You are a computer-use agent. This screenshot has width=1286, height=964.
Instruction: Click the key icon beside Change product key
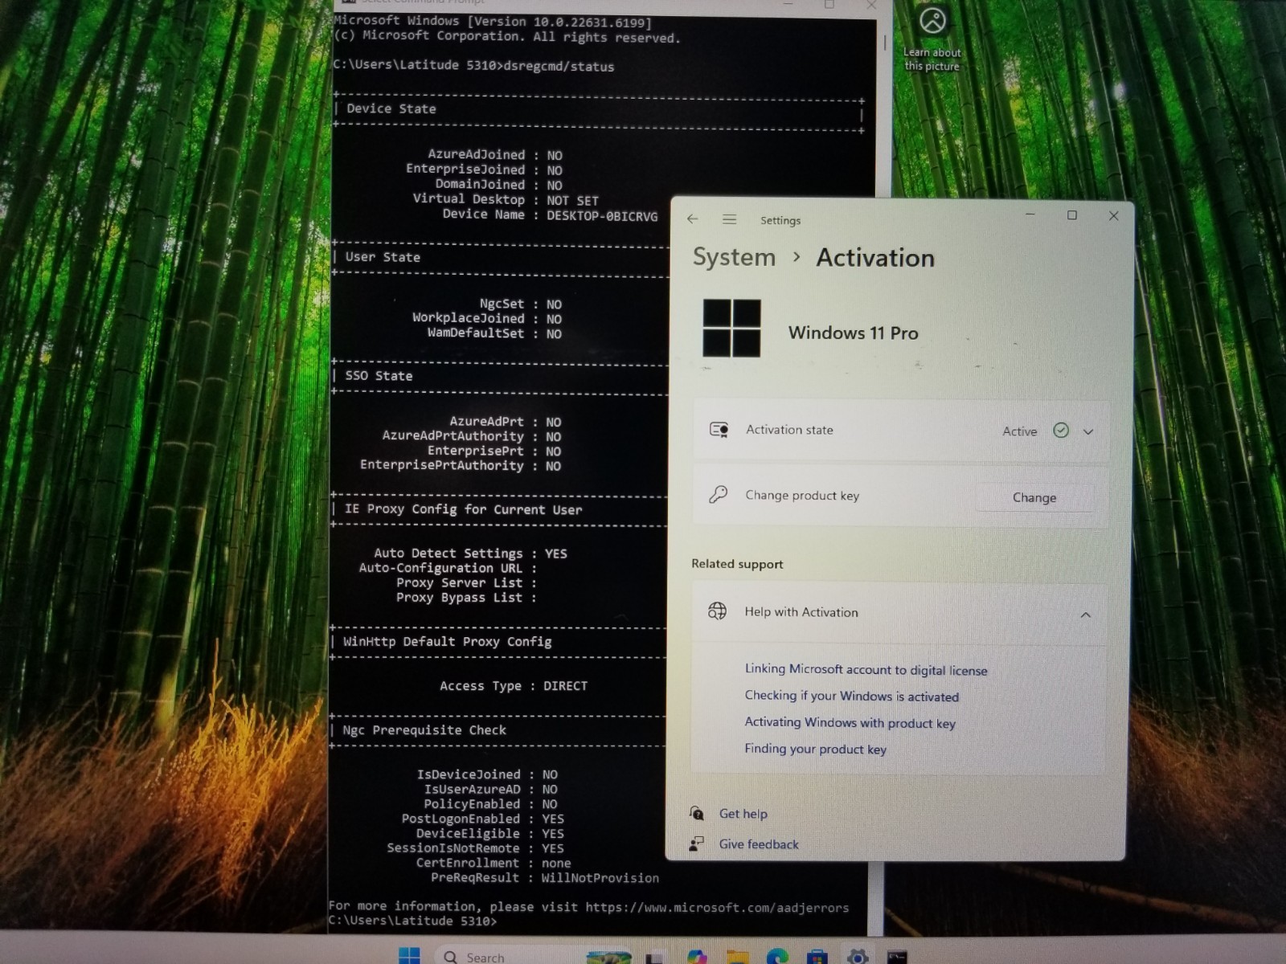coord(718,495)
